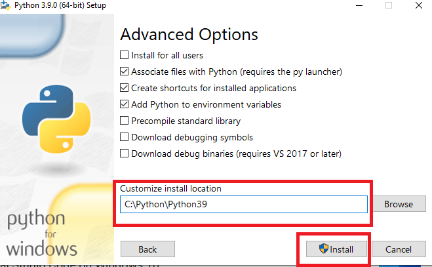Untick Add Python to environment variables
This screenshot has height=267, width=432.
click(x=125, y=104)
